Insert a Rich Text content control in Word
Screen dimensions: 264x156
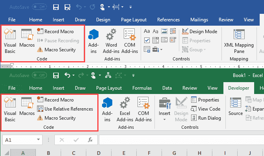click(147, 31)
